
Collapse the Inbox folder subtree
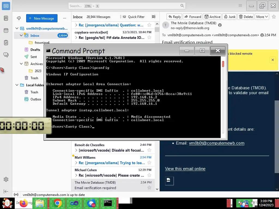(21, 35)
